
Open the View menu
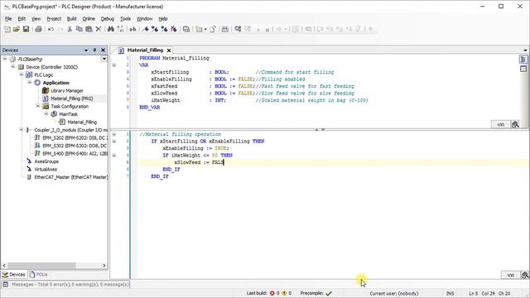(x=36, y=18)
